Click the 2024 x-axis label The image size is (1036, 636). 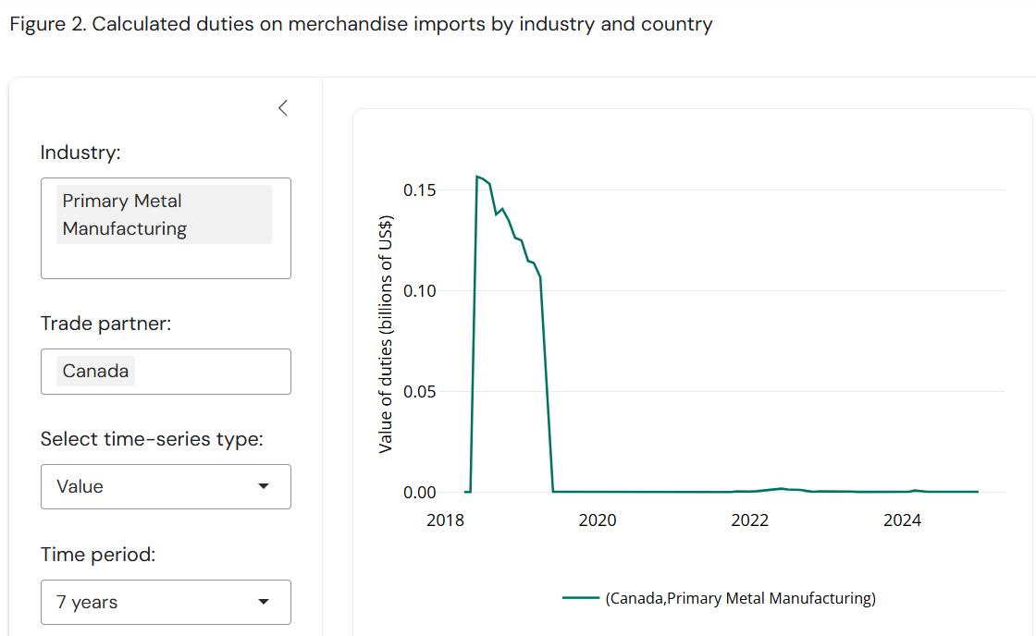pos(902,520)
